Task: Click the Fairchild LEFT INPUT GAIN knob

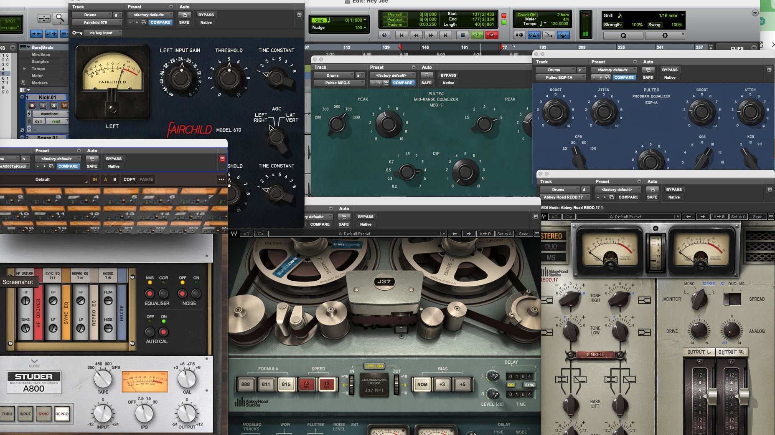Action: [181, 78]
